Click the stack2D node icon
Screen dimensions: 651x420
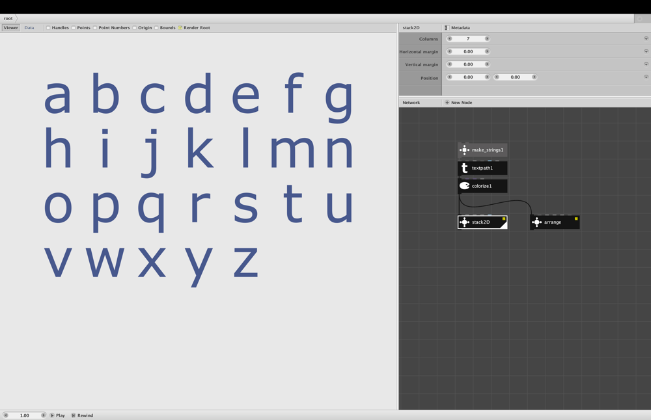tap(464, 222)
